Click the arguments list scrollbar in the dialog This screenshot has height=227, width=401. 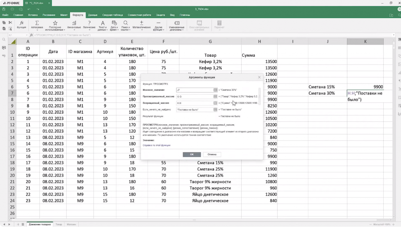tap(260, 96)
